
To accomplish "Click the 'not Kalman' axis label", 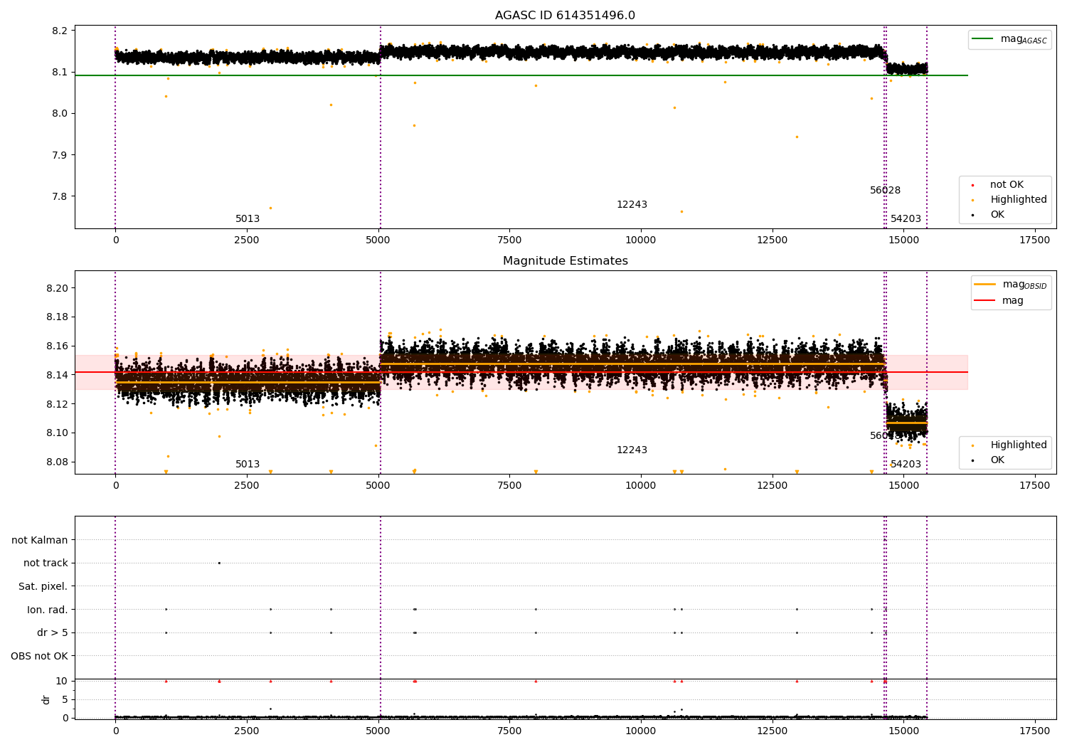I will click(x=40, y=540).
